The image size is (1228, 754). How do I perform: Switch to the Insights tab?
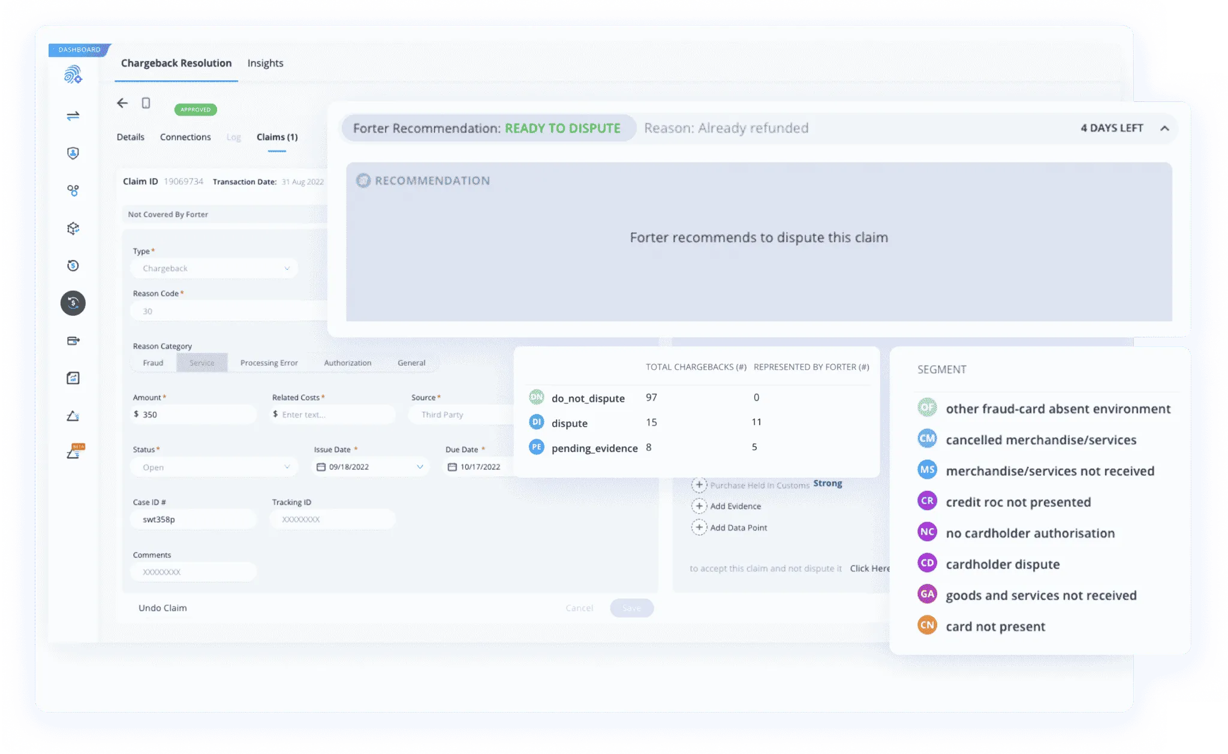pyautogui.click(x=265, y=63)
